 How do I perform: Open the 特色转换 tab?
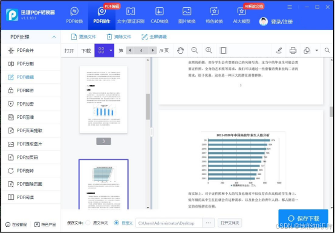tap(214, 15)
